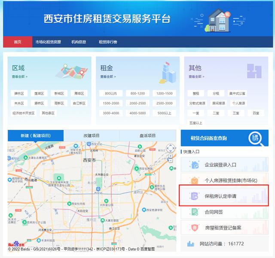
Task: Click the 西安思源学院 blue map marker
Action: [144, 209]
